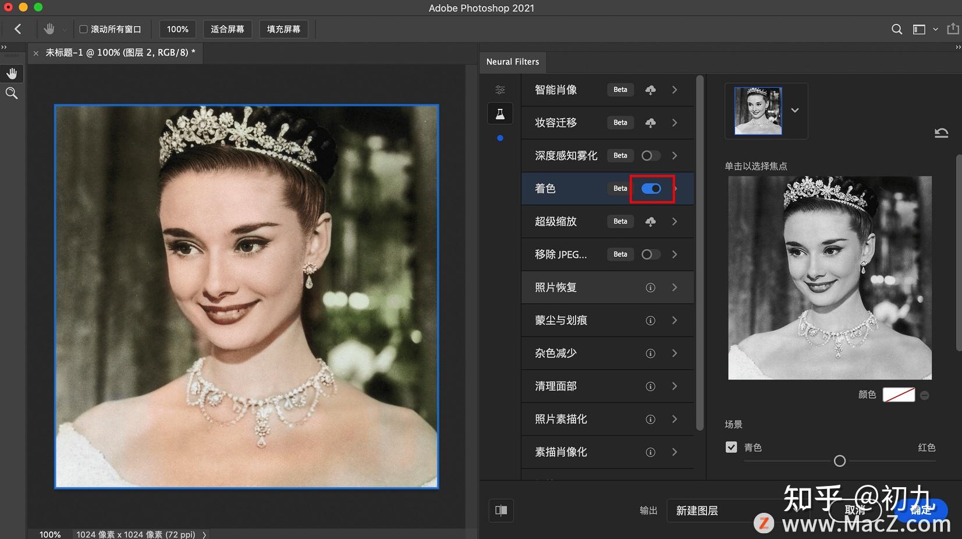Remove color focal point minus icon
Screen dimensions: 962x539
[925, 395]
